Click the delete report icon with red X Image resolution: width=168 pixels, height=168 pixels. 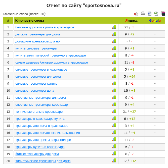point(136,14)
